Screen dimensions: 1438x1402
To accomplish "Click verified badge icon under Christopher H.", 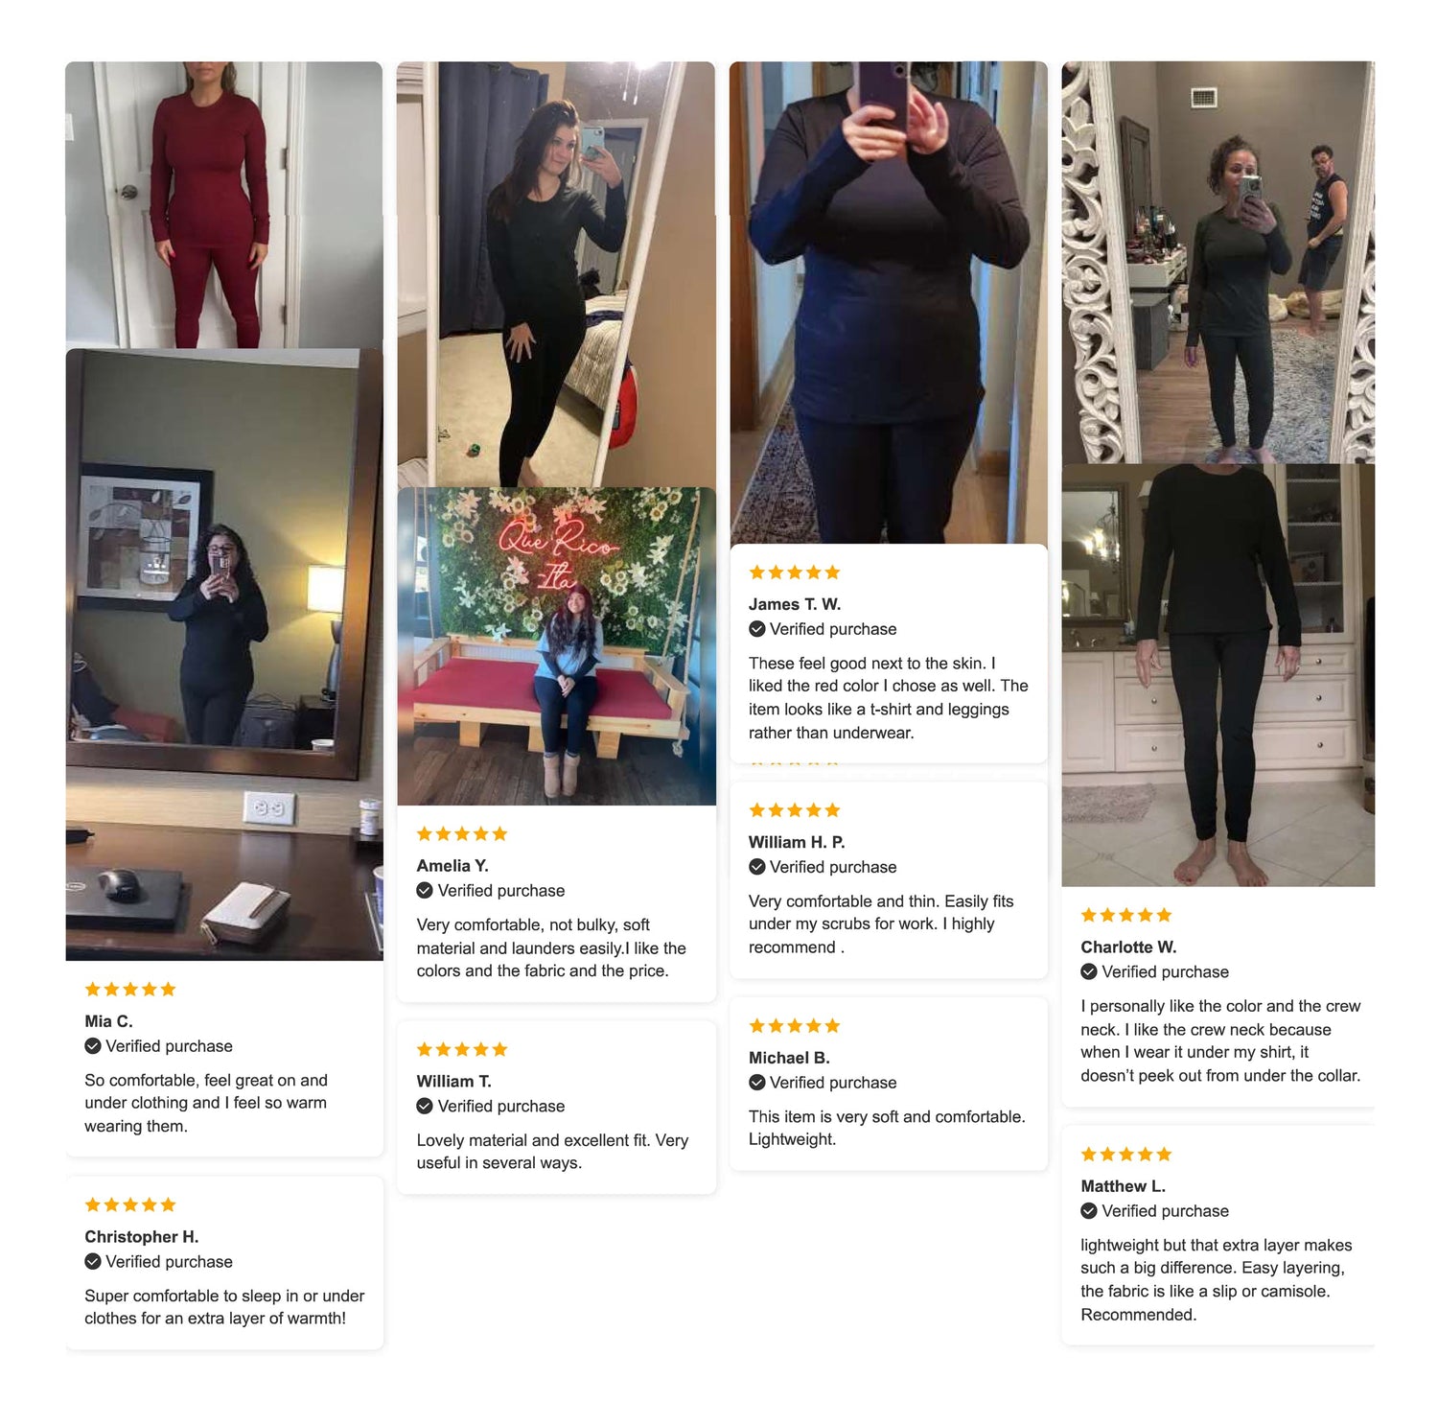I will click(93, 1261).
